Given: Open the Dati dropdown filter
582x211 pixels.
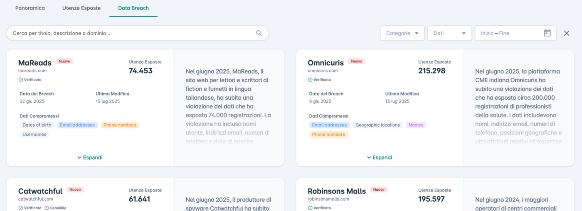Looking at the screenshot, I should [449, 33].
